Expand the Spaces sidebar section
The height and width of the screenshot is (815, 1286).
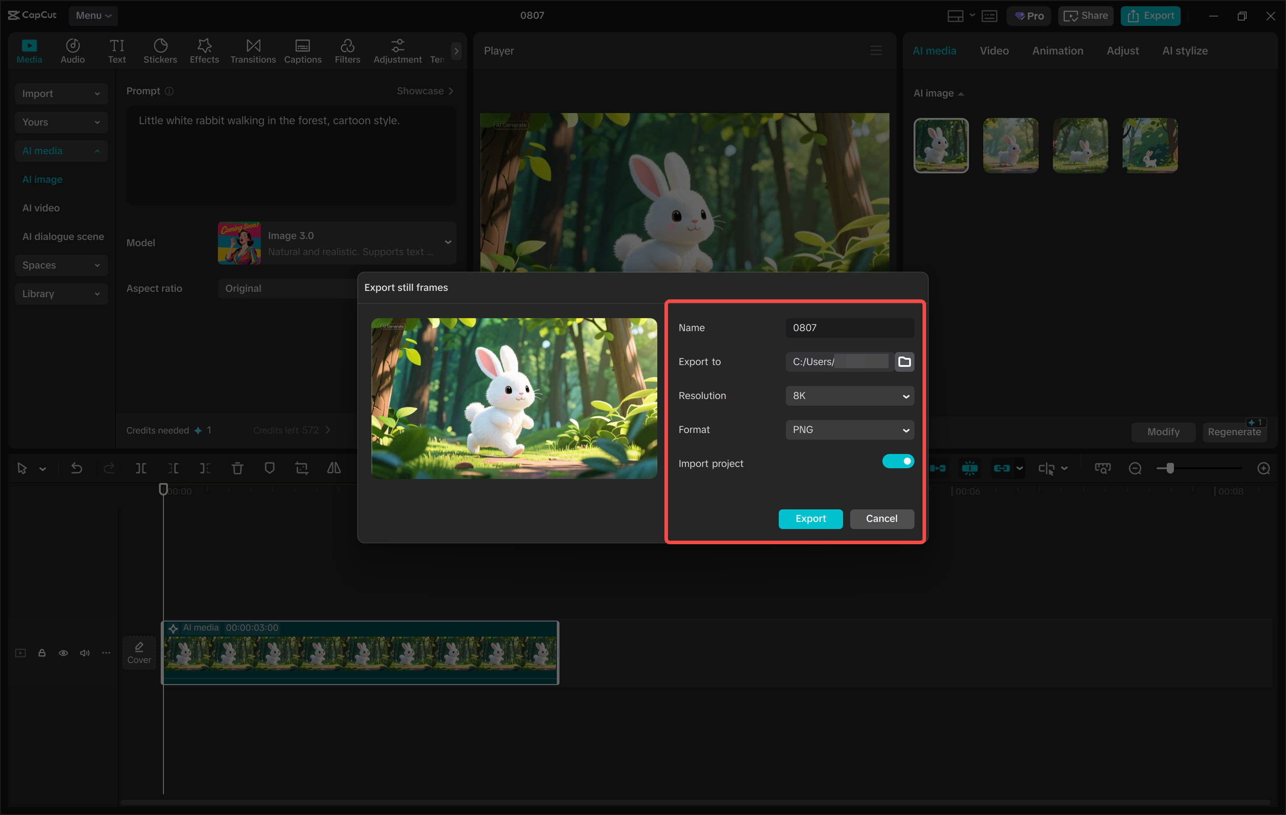(61, 265)
